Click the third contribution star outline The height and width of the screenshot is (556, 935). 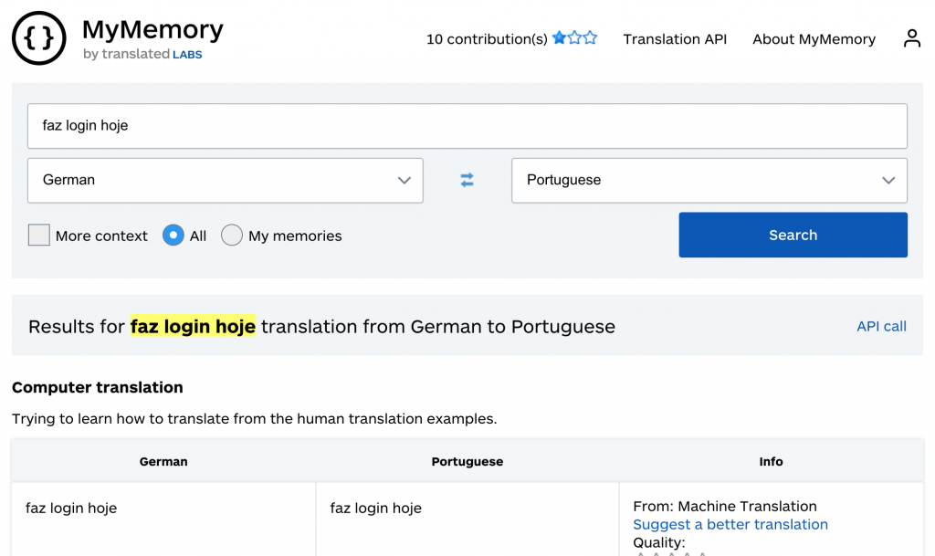(x=590, y=38)
